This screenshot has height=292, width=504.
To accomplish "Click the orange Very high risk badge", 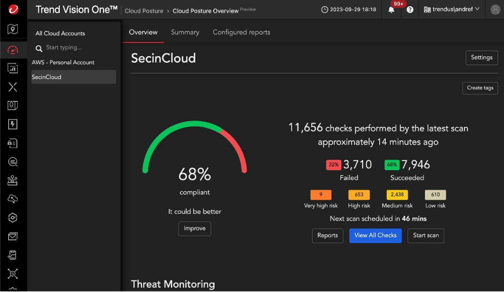I will click(321, 195).
